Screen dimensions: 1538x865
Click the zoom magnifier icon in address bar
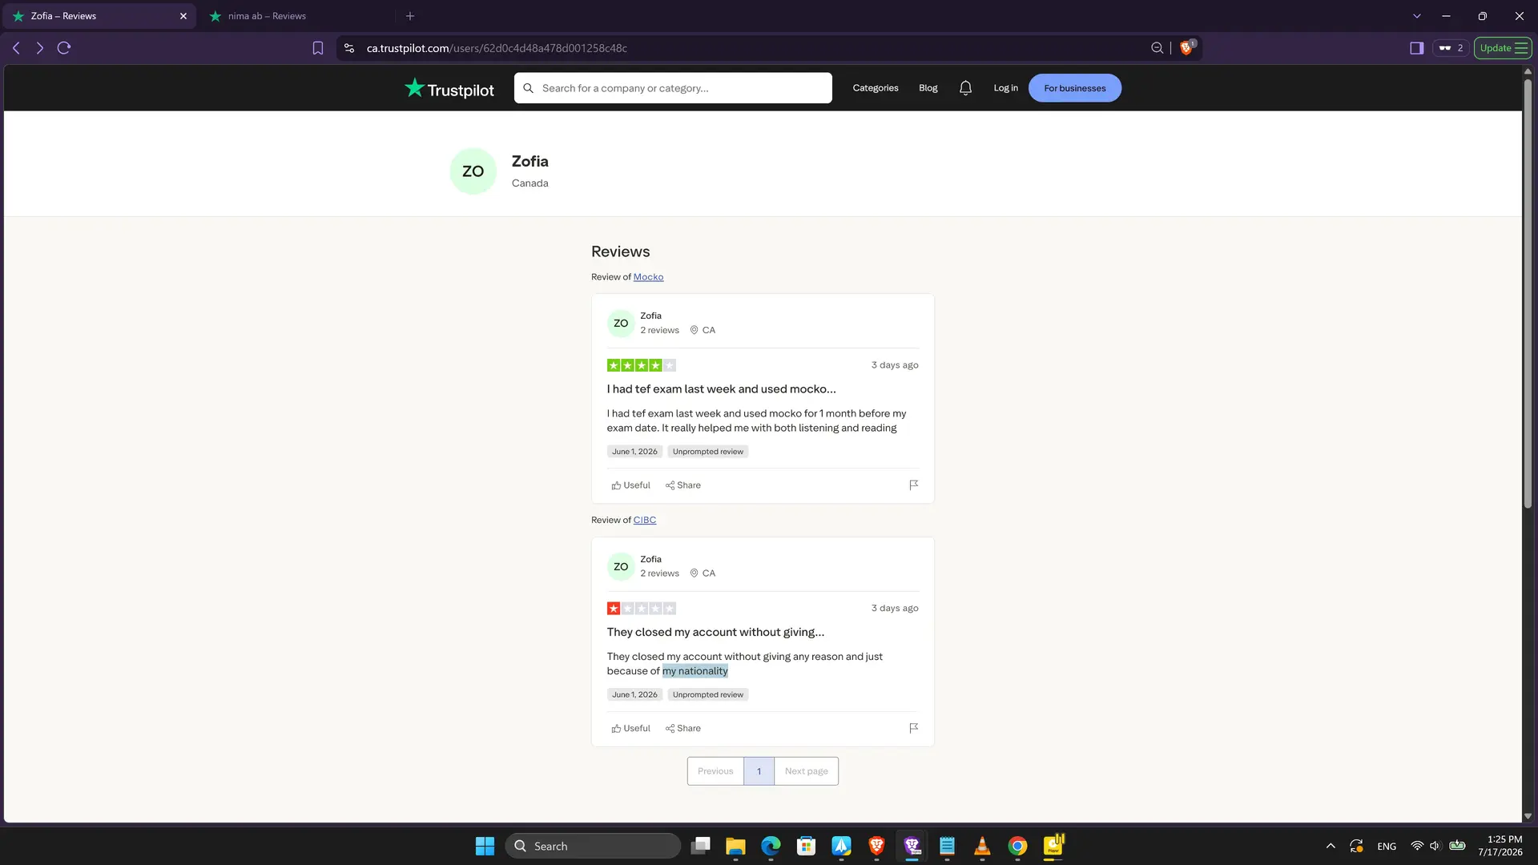pyautogui.click(x=1157, y=48)
